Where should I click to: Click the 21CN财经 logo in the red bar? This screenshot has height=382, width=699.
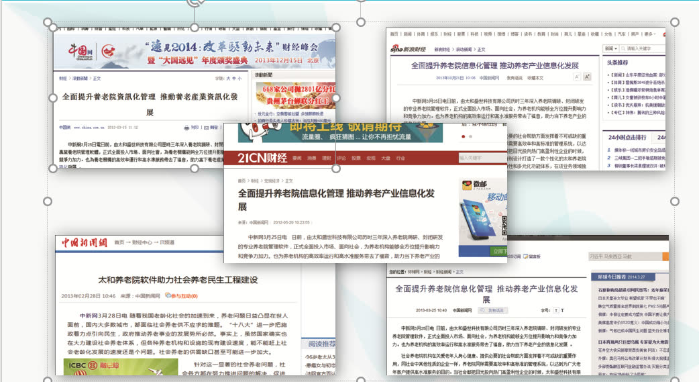[262, 158]
